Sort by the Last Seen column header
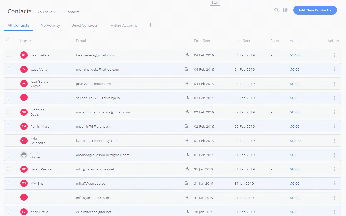Viewport: 346px width, 216px height. 243,40
